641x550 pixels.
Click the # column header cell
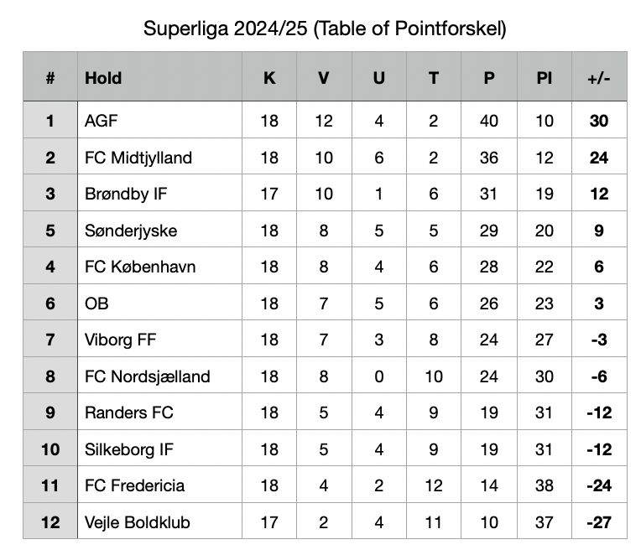point(50,78)
